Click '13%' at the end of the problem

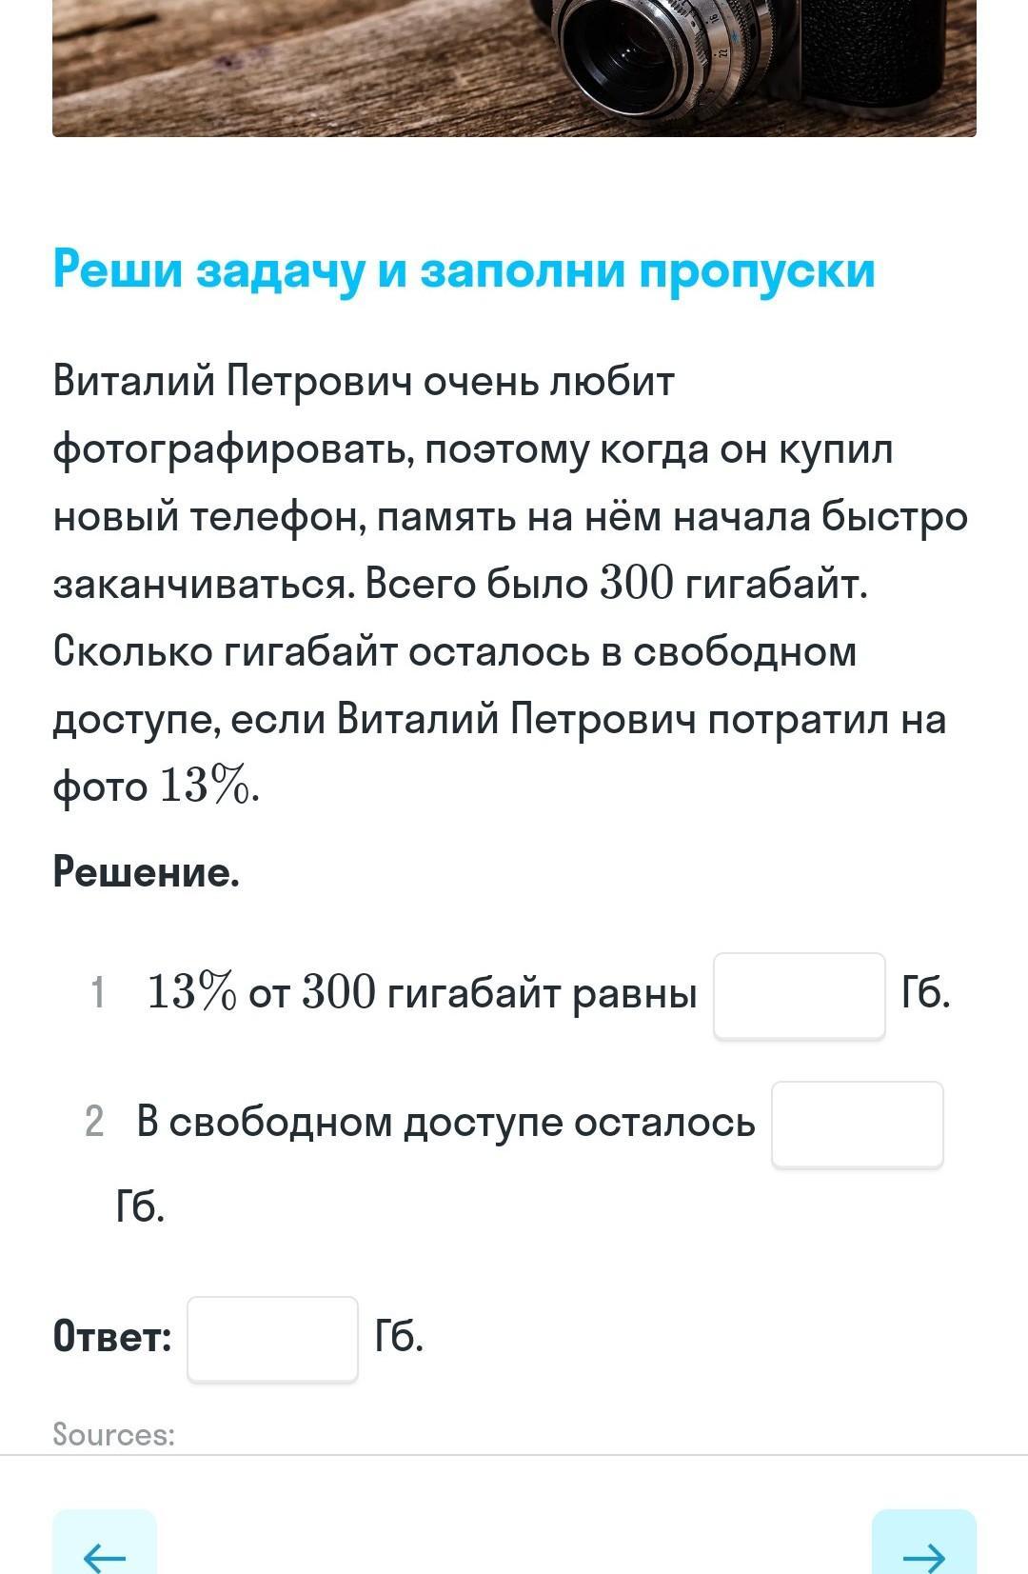point(206,787)
